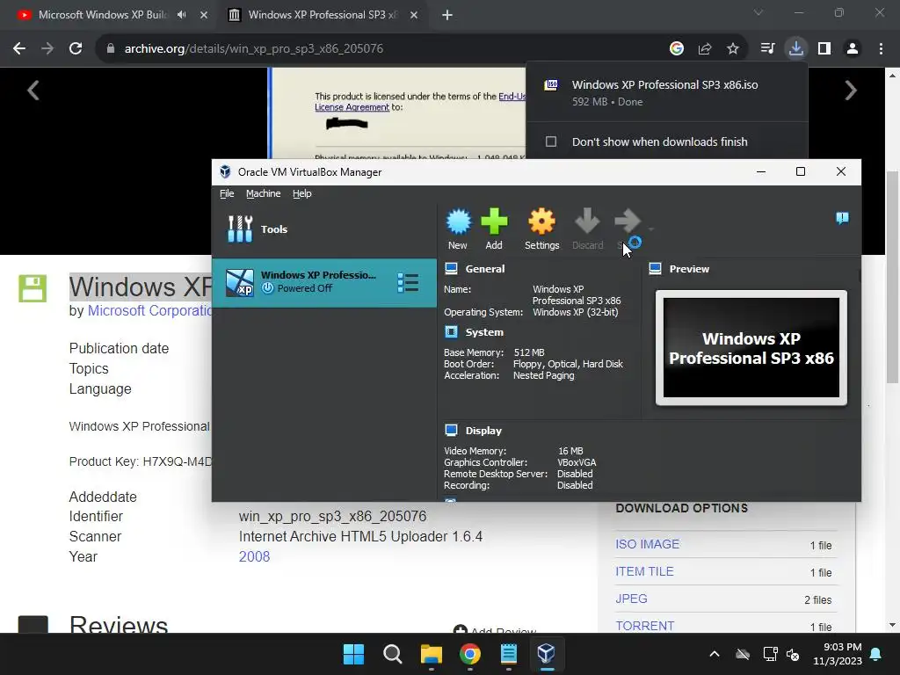The width and height of the screenshot is (900, 675).
Task: Go to next image in carousel
Action: click(851, 91)
